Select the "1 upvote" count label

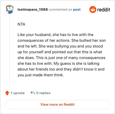pos(18,93)
